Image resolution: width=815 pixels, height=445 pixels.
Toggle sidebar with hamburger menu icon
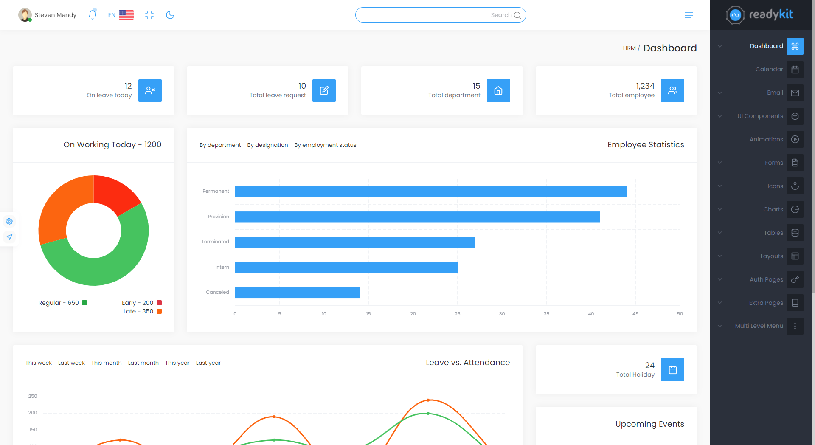tap(689, 15)
